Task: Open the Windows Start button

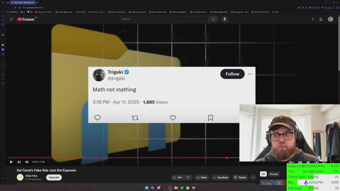Action: pyautogui.click(x=147, y=188)
